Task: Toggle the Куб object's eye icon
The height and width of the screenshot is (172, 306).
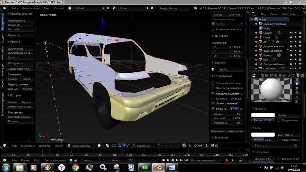Action: coord(291,60)
